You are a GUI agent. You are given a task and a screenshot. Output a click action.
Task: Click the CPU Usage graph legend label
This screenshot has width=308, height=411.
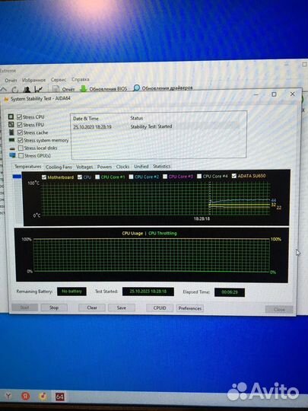[x=132, y=234]
